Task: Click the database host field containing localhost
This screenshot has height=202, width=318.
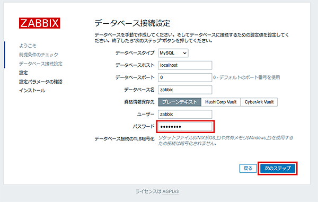Action: pos(185,65)
